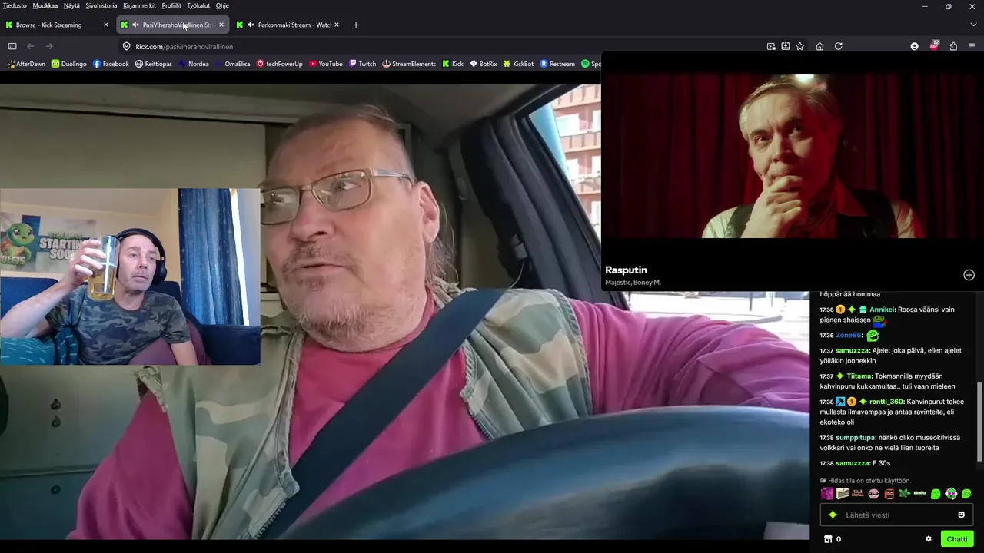
Task: Open the techPowerUp bookmark
Action: coord(280,64)
